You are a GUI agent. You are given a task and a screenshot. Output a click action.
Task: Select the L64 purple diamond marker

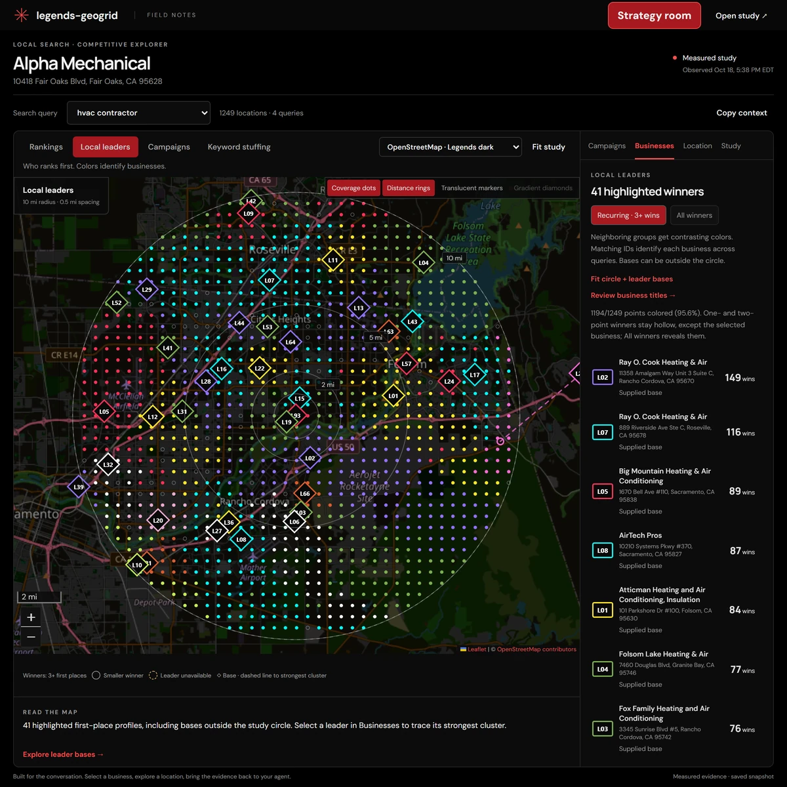click(x=291, y=342)
